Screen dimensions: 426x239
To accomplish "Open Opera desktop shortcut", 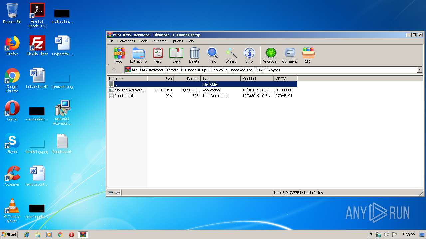I will pos(12,111).
